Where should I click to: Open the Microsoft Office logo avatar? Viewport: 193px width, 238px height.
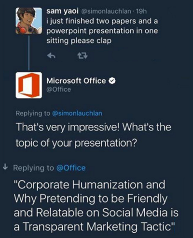29,85
